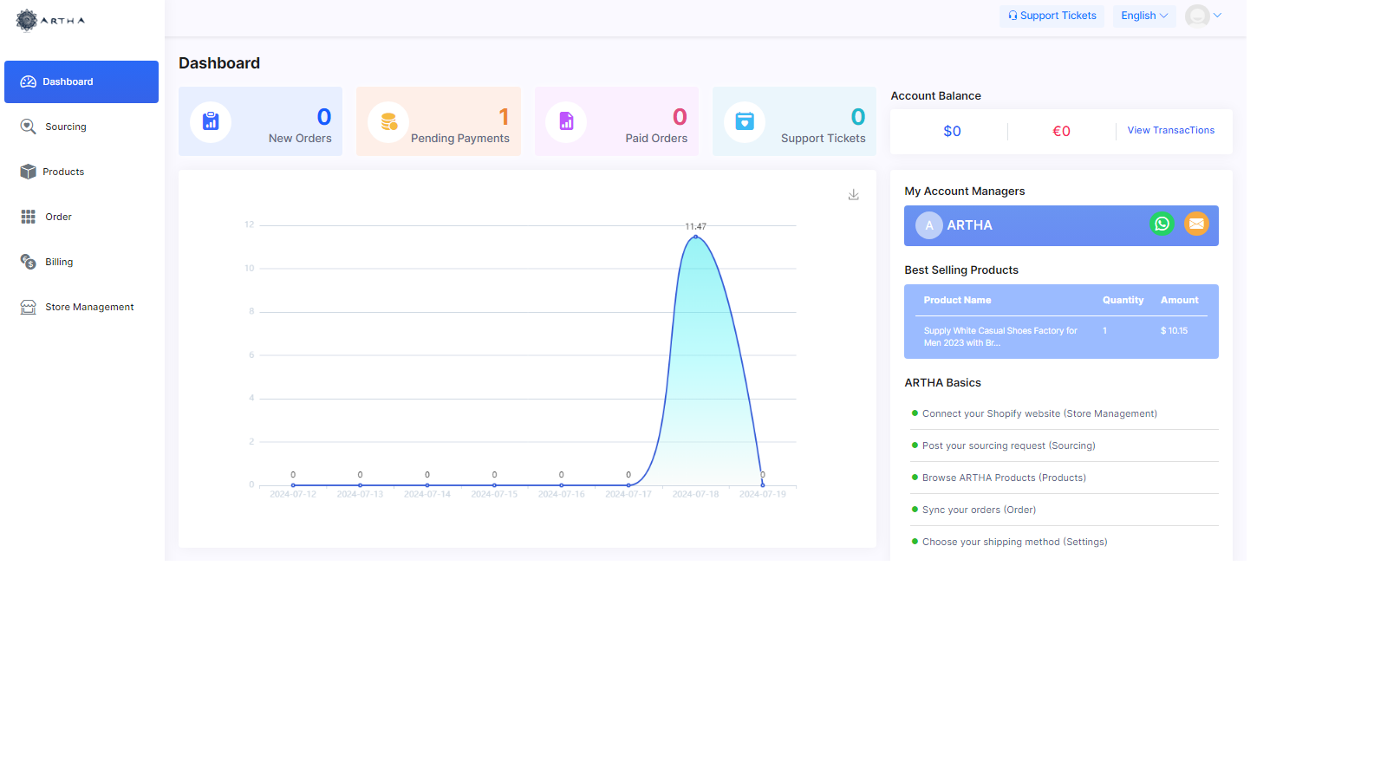The image size is (1387, 780).
Task: Open the Dashboard menu item
Action: click(81, 81)
